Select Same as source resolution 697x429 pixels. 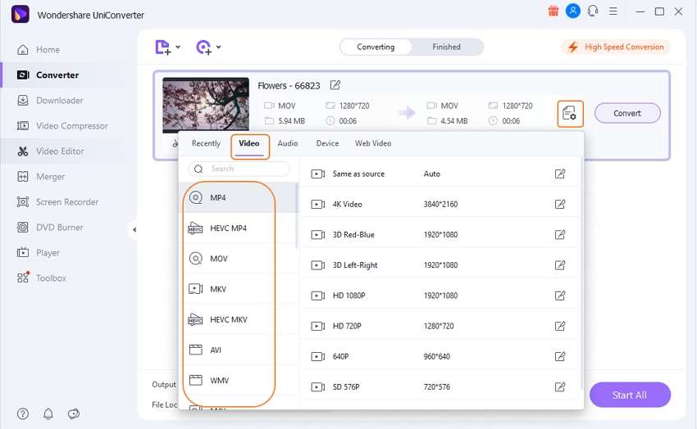[x=440, y=174]
